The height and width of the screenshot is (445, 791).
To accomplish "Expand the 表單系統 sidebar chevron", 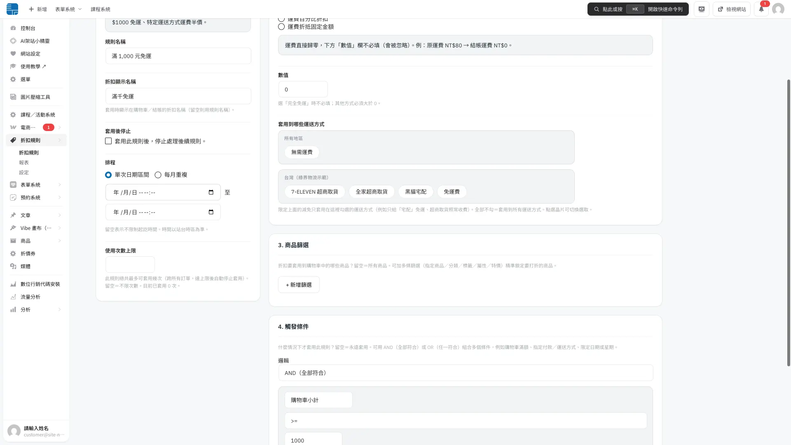I will [60, 185].
